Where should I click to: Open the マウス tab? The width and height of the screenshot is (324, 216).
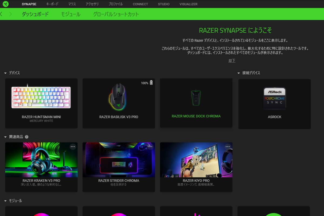pos(72,4)
